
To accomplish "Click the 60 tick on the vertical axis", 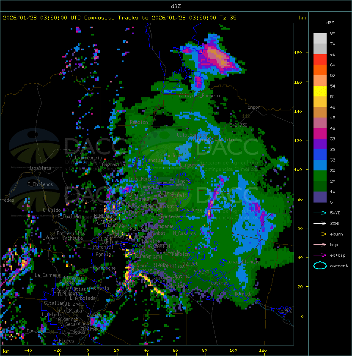I will coord(300,228).
